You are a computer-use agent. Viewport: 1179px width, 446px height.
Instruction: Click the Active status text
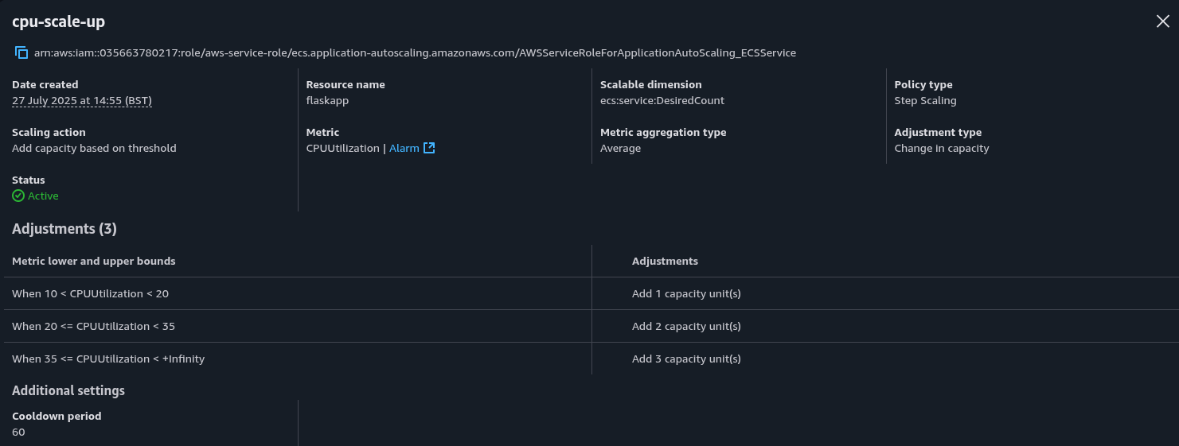[43, 196]
